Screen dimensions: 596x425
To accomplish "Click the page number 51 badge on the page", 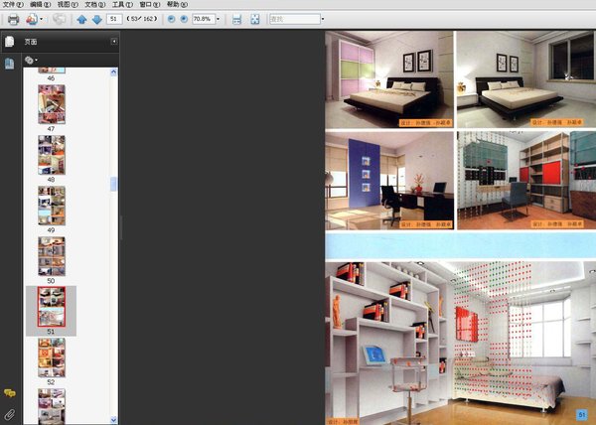I will pos(581,415).
